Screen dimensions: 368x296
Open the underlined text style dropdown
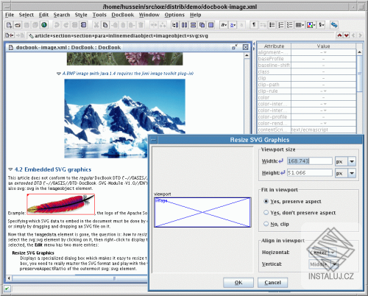tap(233, 25)
